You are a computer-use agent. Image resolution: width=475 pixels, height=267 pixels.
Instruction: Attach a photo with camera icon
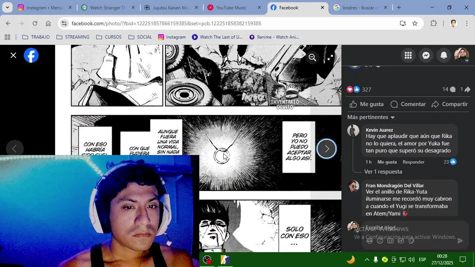tap(390, 241)
